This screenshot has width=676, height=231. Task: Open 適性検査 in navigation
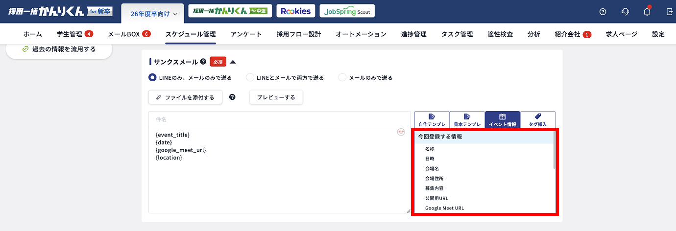500,34
